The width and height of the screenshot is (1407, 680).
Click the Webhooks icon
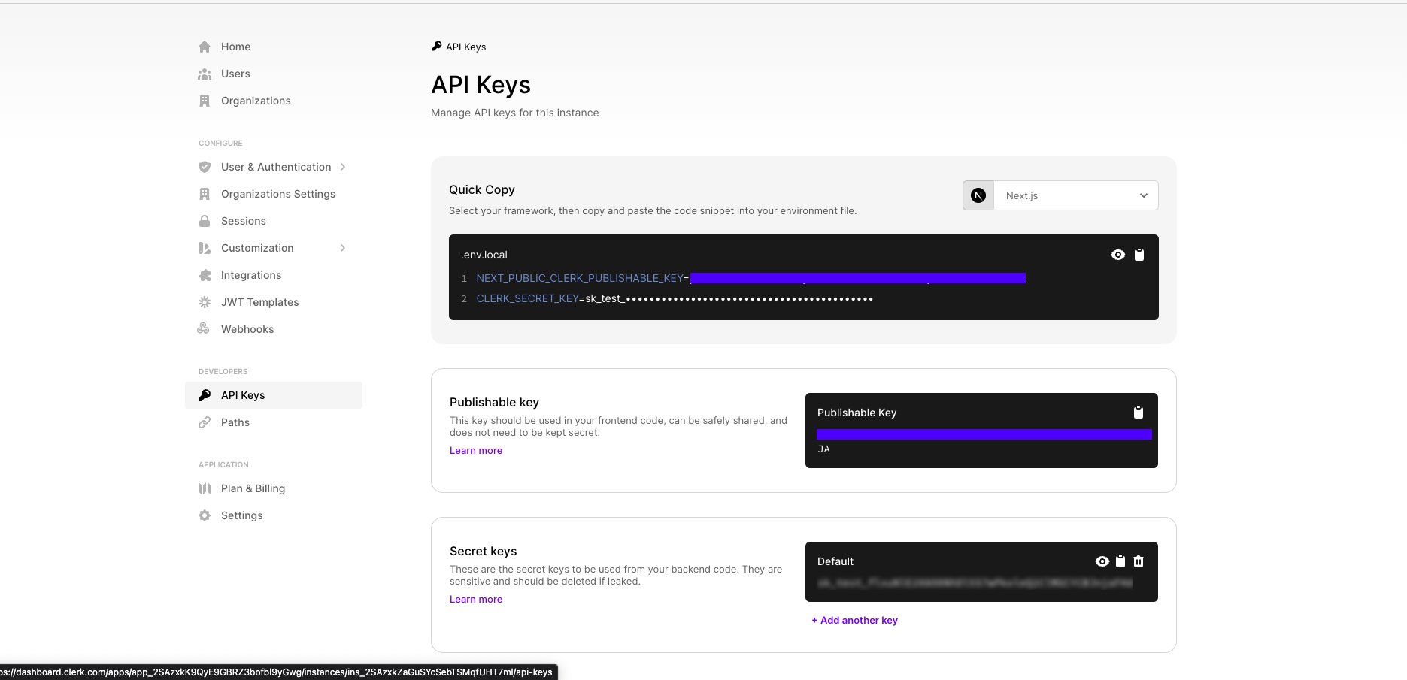(203, 328)
